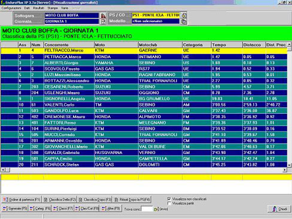
Task: Toggle Visualizza non classificati checkbox
Action: tap(169, 199)
